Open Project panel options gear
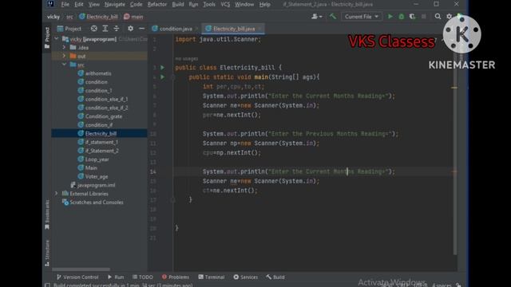Image resolution: width=511 pixels, height=287 pixels. click(130, 29)
